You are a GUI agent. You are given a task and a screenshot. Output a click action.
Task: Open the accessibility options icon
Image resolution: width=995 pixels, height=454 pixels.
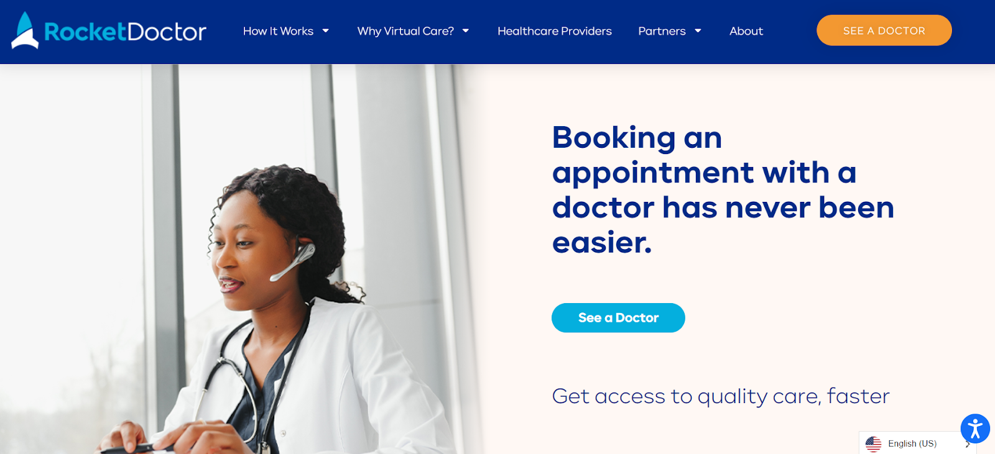click(x=975, y=429)
